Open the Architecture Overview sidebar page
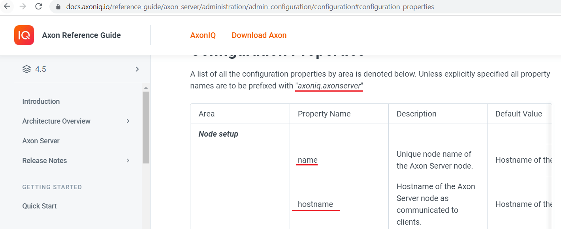 [56, 121]
